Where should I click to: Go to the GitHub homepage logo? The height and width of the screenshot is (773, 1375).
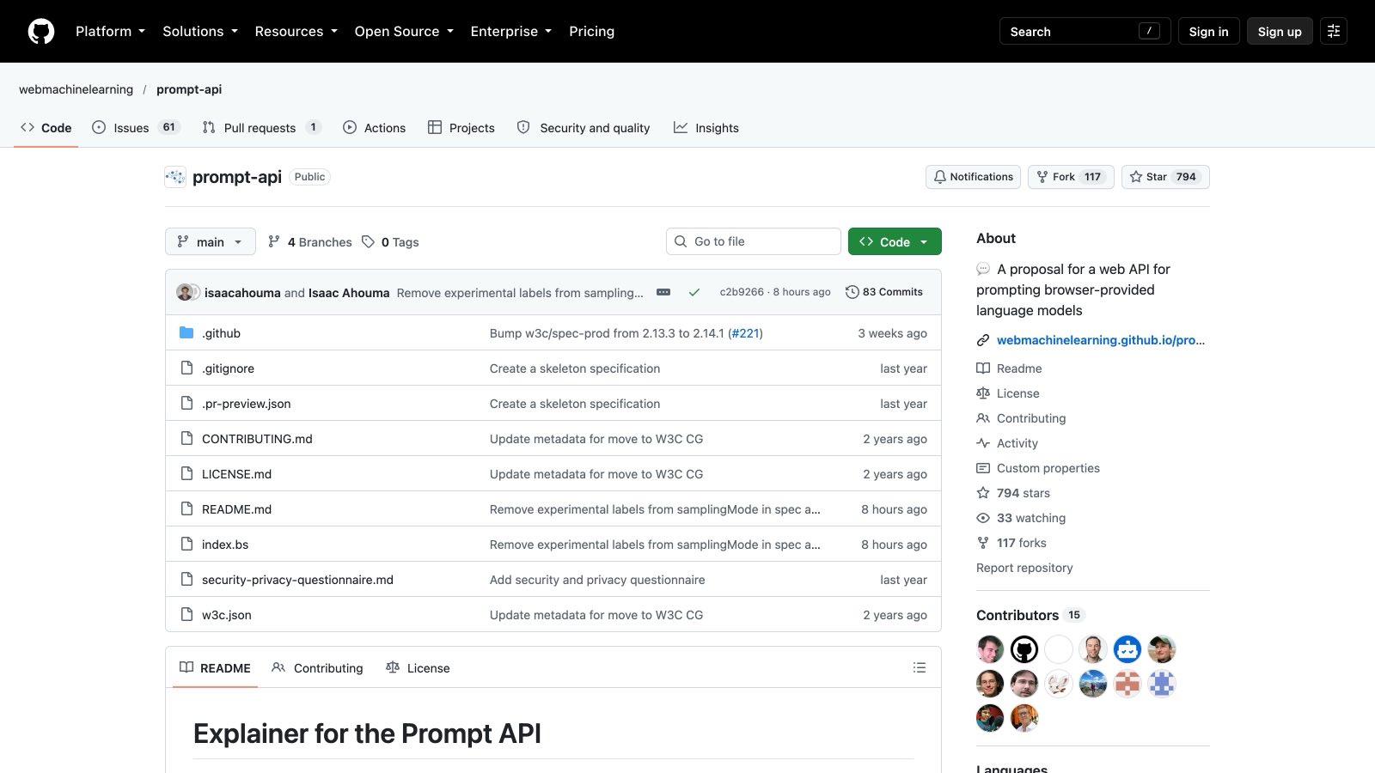tap(41, 31)
